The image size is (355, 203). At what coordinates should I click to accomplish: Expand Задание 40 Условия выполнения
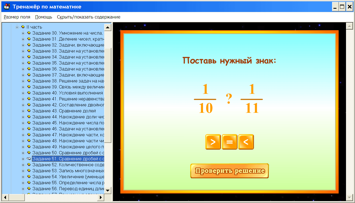23,93
